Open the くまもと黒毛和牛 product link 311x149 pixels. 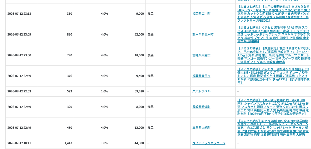click(x=273, y=34)
